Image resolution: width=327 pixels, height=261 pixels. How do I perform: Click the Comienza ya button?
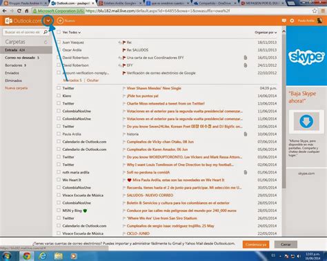(x=256, y=244)
